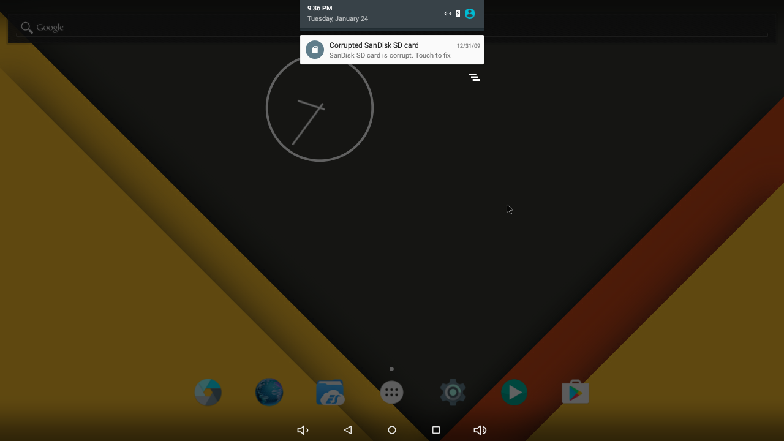Lower volume using the left speaker icon
Screen dimensions: 784x441
coord(303,430)
